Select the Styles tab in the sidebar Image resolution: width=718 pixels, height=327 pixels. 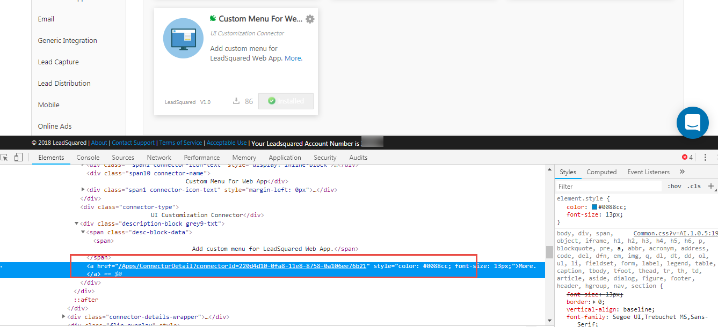tap(568, 172)
